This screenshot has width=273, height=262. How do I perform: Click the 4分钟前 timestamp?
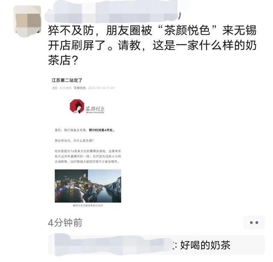coord(65,223)
